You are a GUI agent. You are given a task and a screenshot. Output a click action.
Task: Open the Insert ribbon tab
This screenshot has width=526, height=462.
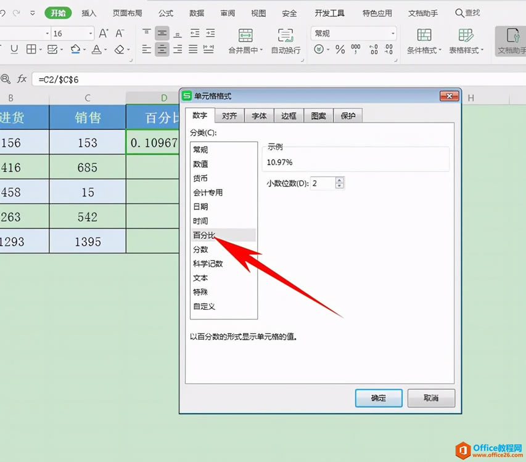[89, 13]
